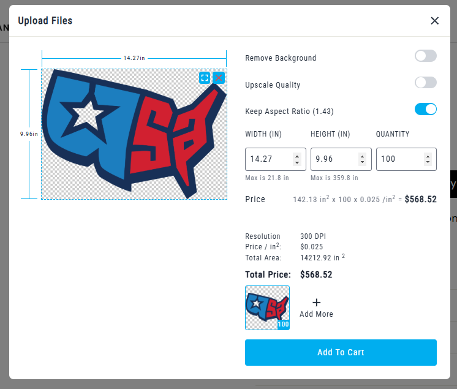
Task: Click the Total Price $568.52 value
Action: [316, 274]
